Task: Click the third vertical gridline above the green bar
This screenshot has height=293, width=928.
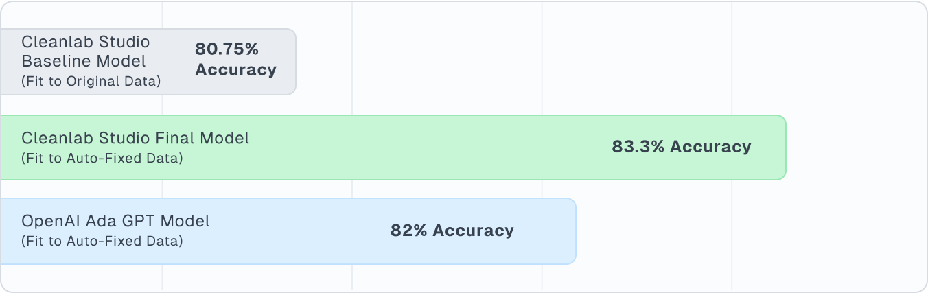Action: coord(542,69)
